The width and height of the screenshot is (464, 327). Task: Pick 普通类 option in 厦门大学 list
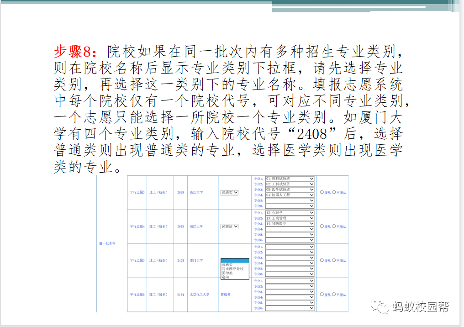click(227, 264)
